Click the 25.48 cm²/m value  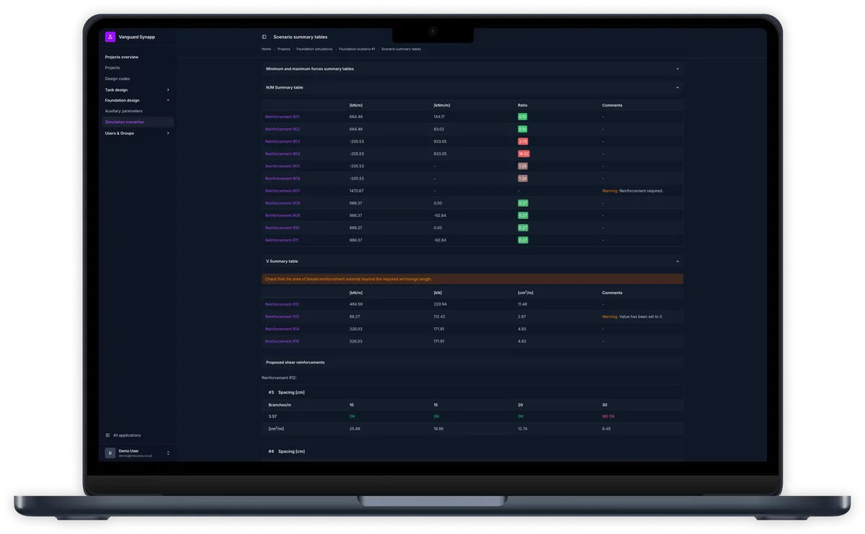(x=355, y=429)
